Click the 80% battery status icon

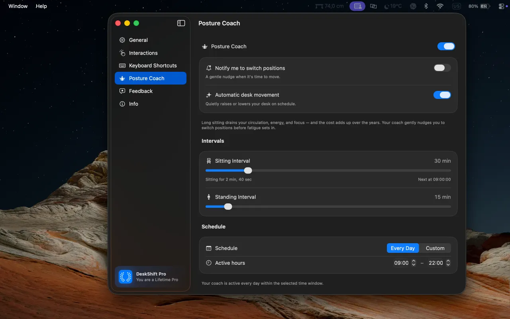pos(479,6)
